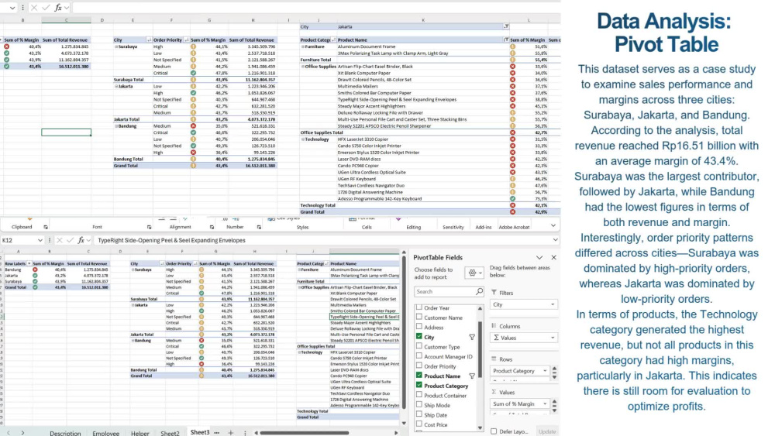This screenshot has width=775, height=436.
Task: Click vertical scrollbar down arrow of lower sheet
Action: click(x=404, y=423)
